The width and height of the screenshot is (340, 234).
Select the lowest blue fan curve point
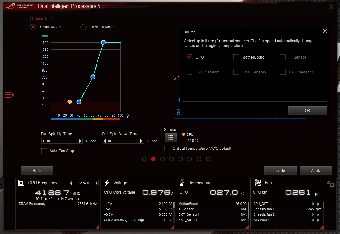click(79, 102)
